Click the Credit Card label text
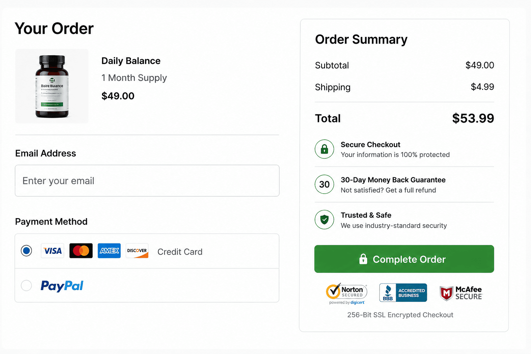Screen dimensions: 531x354 click(x=180, y=252)
